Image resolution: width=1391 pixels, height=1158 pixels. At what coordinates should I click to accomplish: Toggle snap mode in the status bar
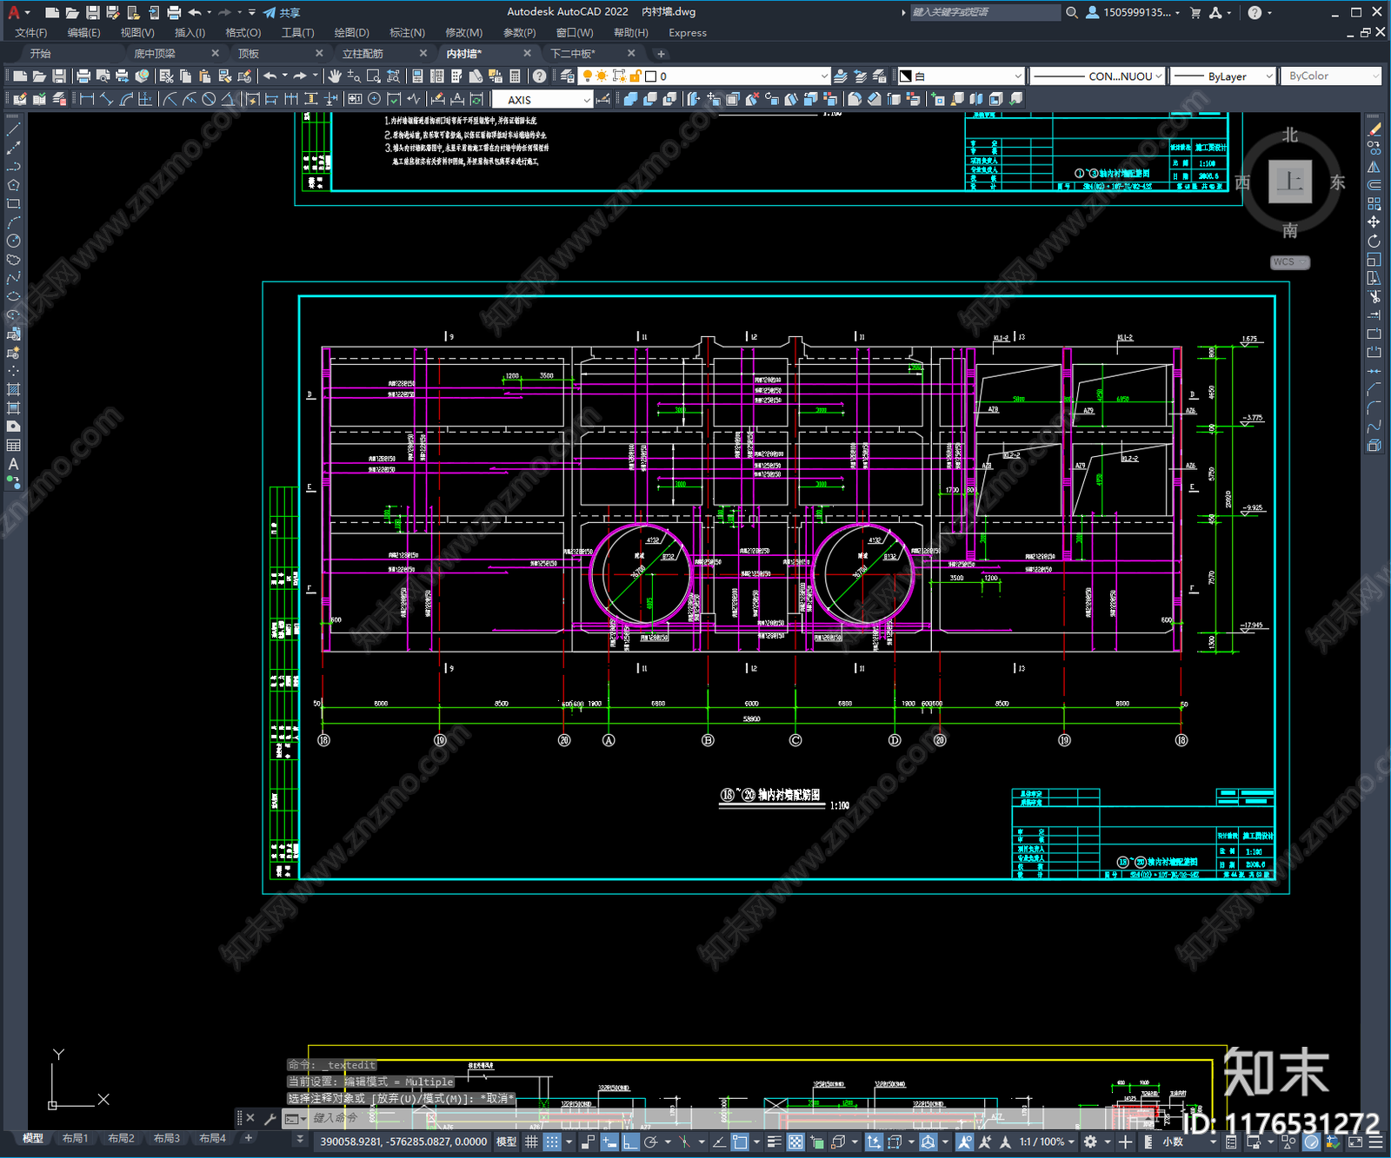551,1141
